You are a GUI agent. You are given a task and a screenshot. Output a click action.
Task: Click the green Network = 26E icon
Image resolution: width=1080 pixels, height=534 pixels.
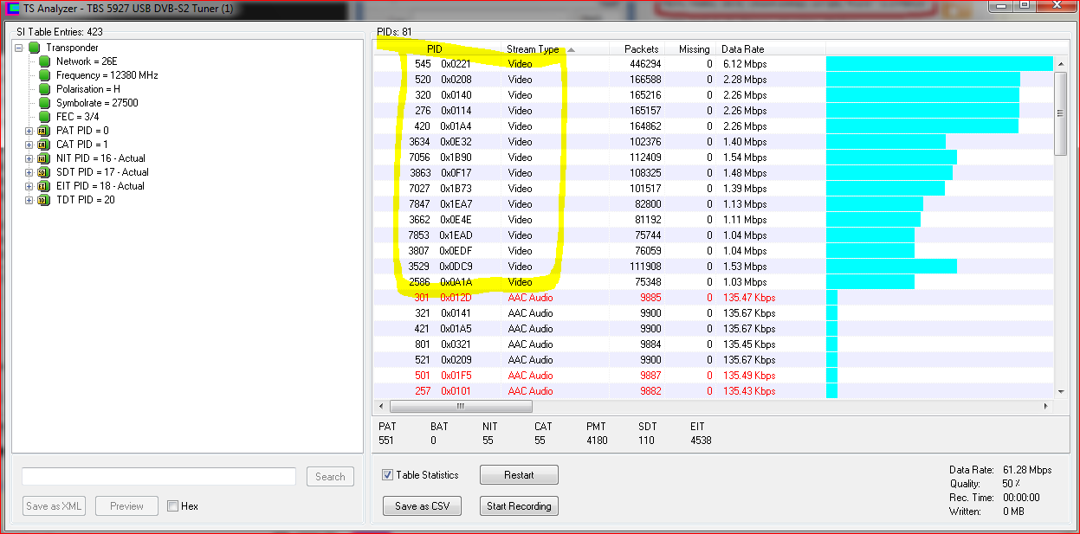click(45, 61)
